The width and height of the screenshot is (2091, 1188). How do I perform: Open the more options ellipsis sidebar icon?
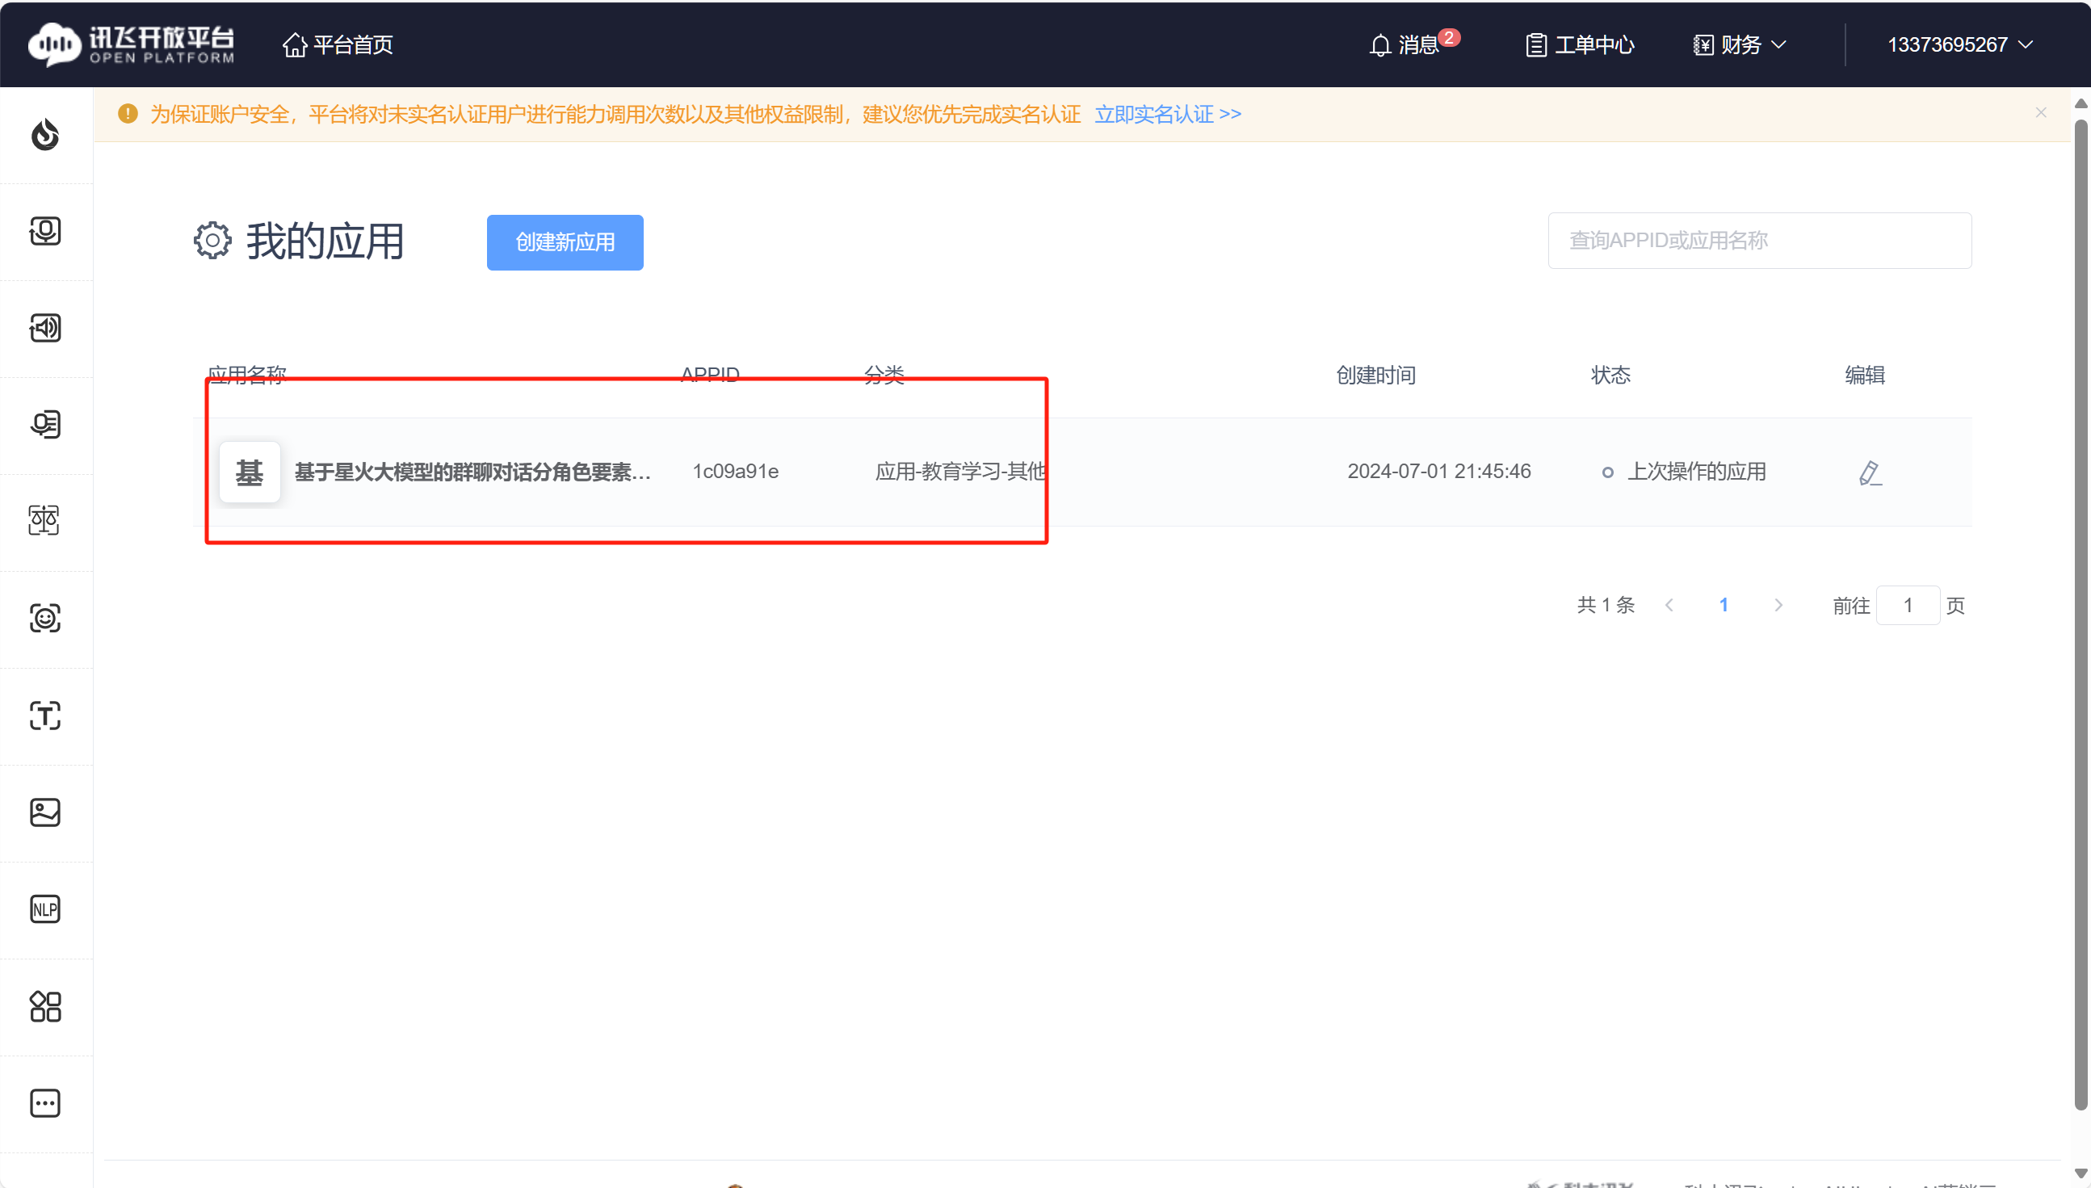click(x=45, y=1103)
